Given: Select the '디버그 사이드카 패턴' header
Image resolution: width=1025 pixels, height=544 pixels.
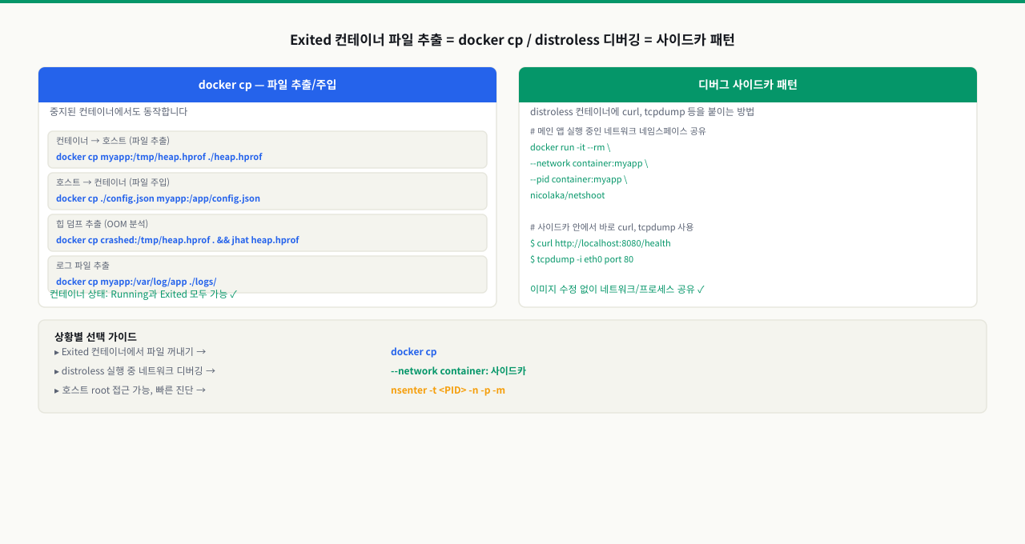Looking at the screenshot, I should tap(748, 85).
